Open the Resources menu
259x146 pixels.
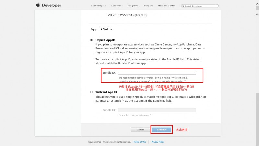pos(117,6)
